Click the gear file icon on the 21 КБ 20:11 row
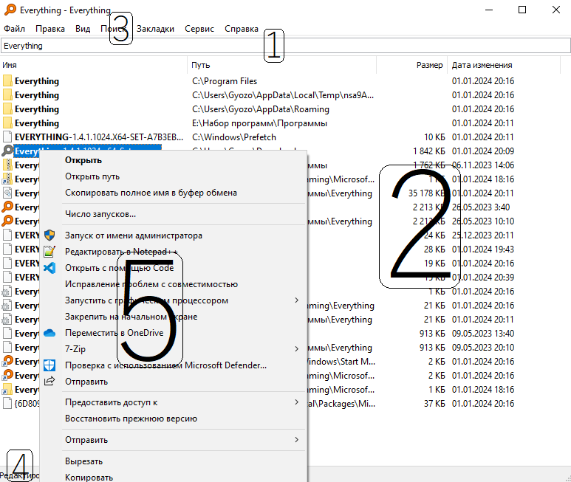The height and width of the screenshot is (482, 571). pyautogui.click(x=7, y=320)
